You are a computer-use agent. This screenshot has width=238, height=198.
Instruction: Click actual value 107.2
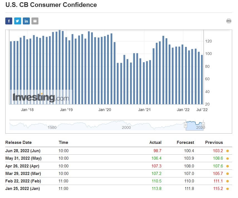pyautogui.click(x=156, y=174)
